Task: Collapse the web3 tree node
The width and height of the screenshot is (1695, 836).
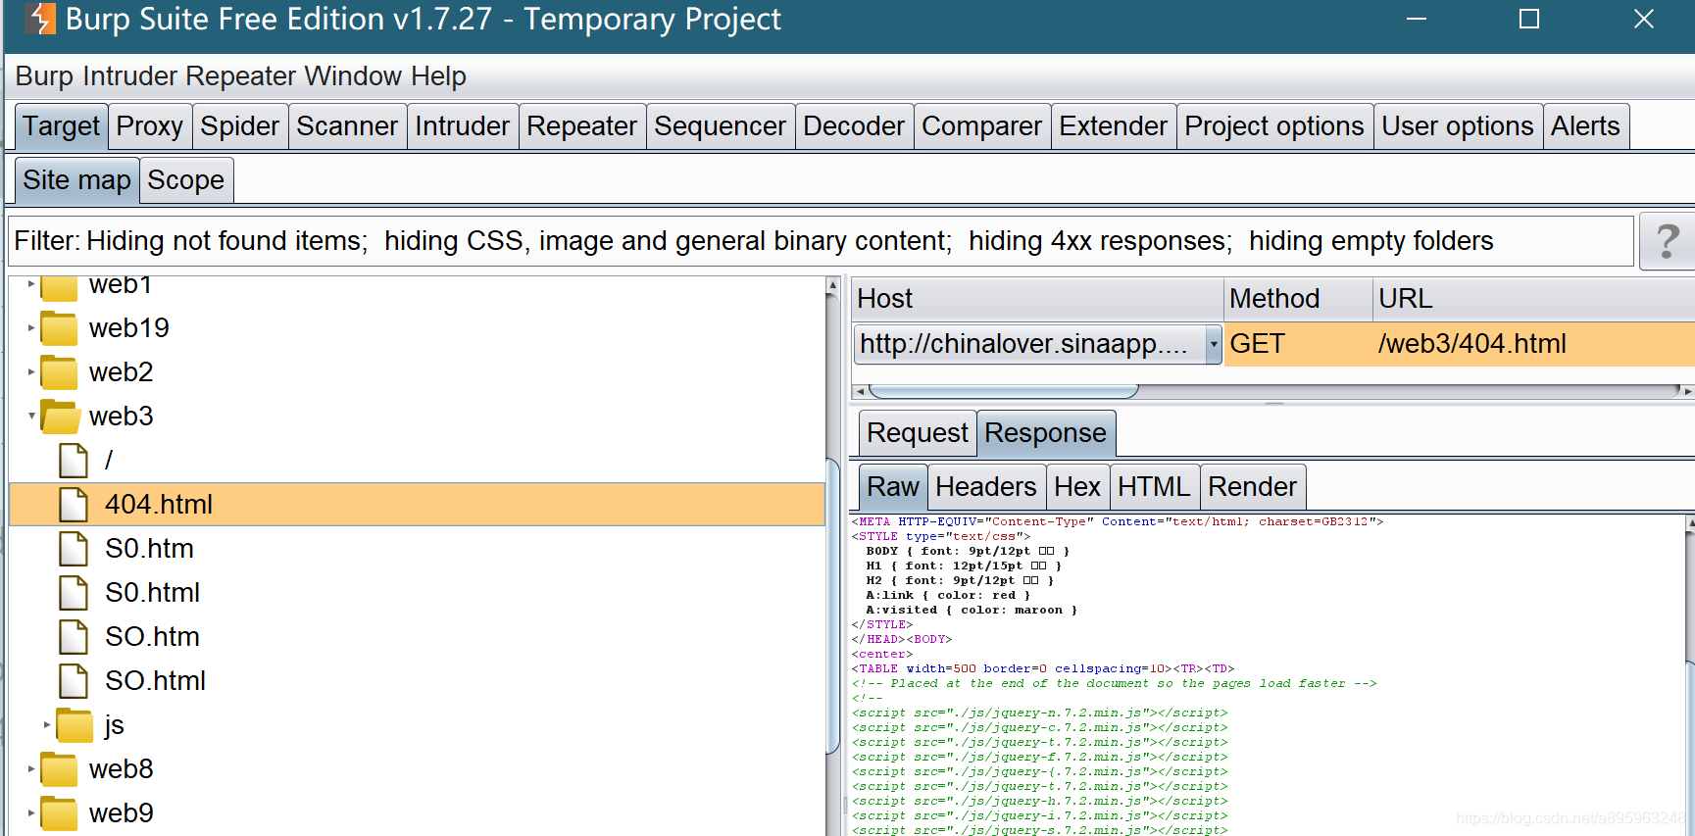Action: pyautogui.click(x=31, y=417)
